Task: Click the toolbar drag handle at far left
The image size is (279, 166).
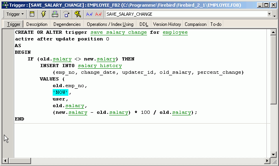Action: point(3,14)
